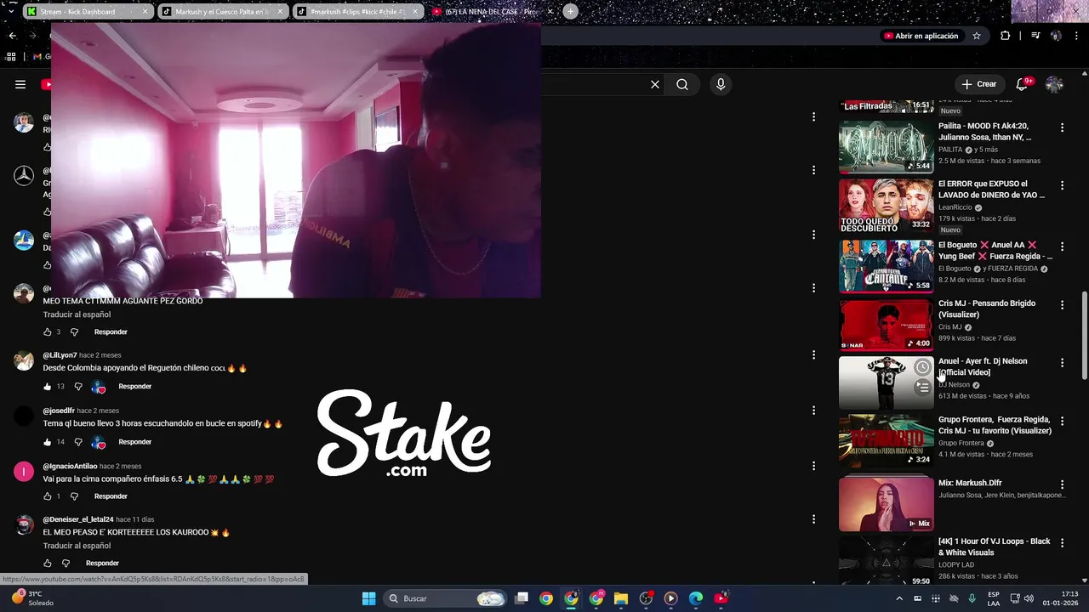The image size is (1089, 612).
Task: Switch to the Stream - Kick Dashboard tab
Action: pyautogui.click(x=87, y=12)
